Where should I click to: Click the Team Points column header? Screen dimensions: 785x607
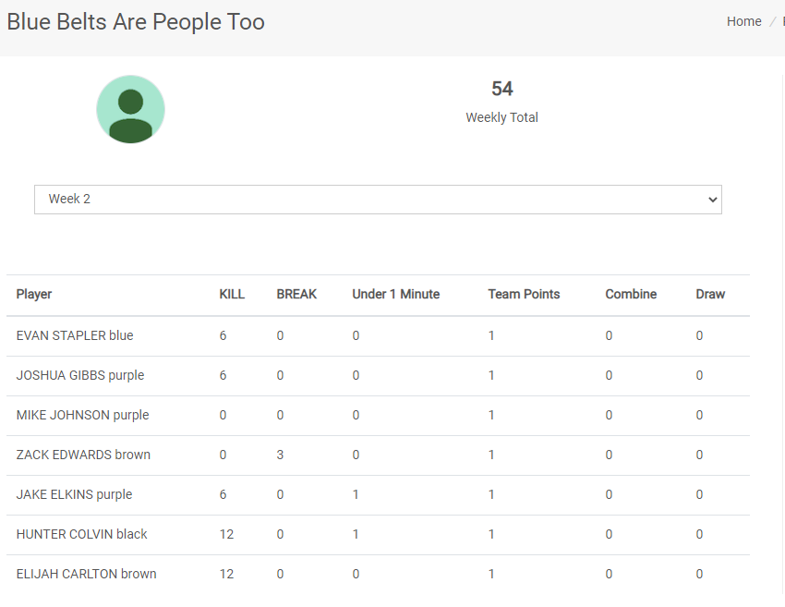(x=524, y=295)
